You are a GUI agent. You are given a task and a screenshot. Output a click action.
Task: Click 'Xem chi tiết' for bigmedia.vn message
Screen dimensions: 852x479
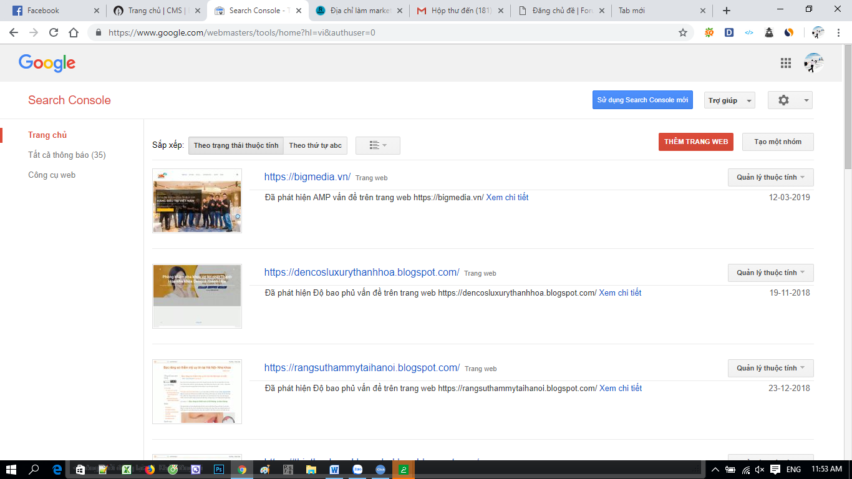click(507, 198)
